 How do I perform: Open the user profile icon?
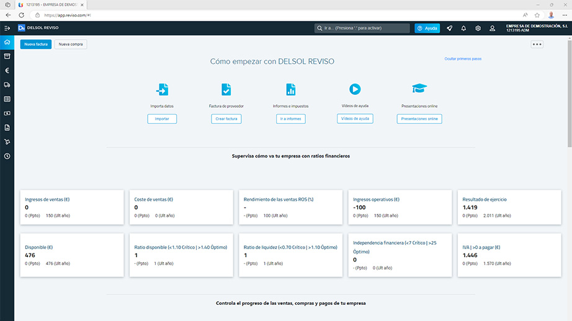492,28
